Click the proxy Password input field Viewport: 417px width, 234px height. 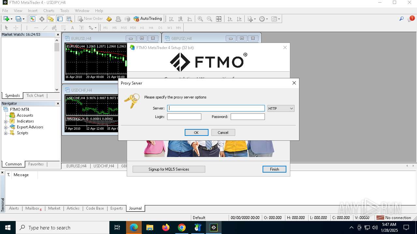pos(248,117)
